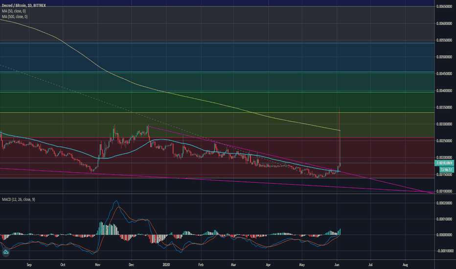Click the MACD 0.00000000 scale label

[x=444, y=235]
